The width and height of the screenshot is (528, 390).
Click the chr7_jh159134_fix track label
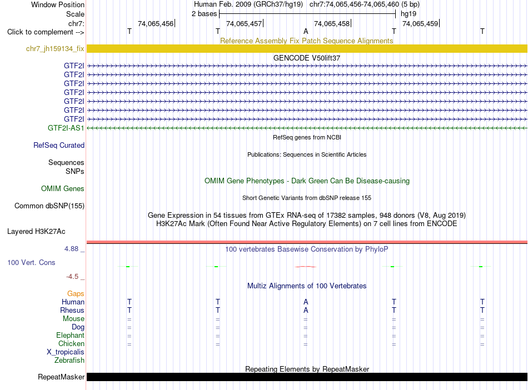coord(55,48)
